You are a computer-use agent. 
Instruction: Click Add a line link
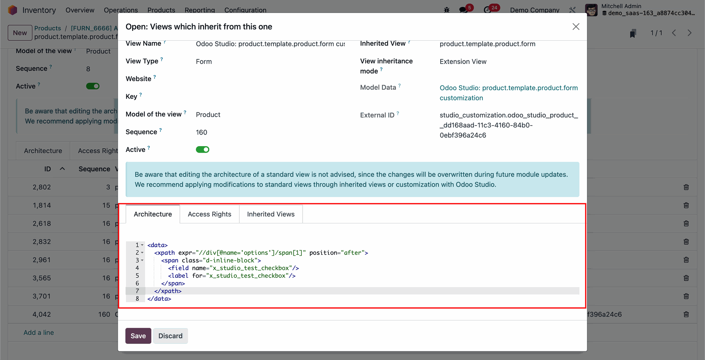click(39, 333)
